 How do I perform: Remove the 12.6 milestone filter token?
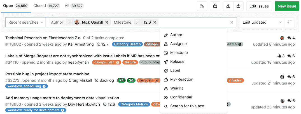(155, 22)
